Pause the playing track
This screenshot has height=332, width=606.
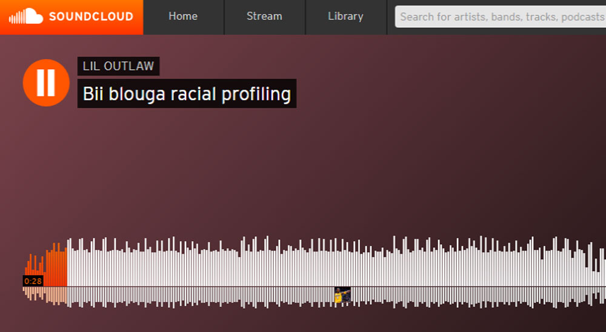[46, 83]
